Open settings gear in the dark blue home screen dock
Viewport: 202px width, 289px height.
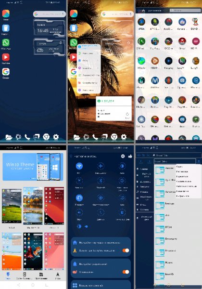[56, 137]
